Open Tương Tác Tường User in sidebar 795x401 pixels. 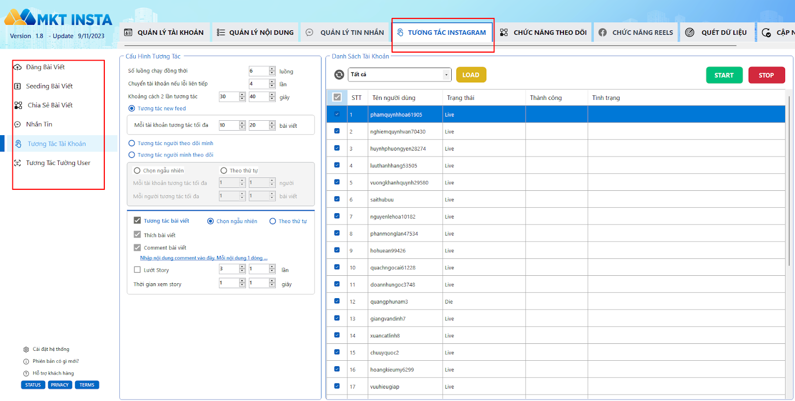58,163
